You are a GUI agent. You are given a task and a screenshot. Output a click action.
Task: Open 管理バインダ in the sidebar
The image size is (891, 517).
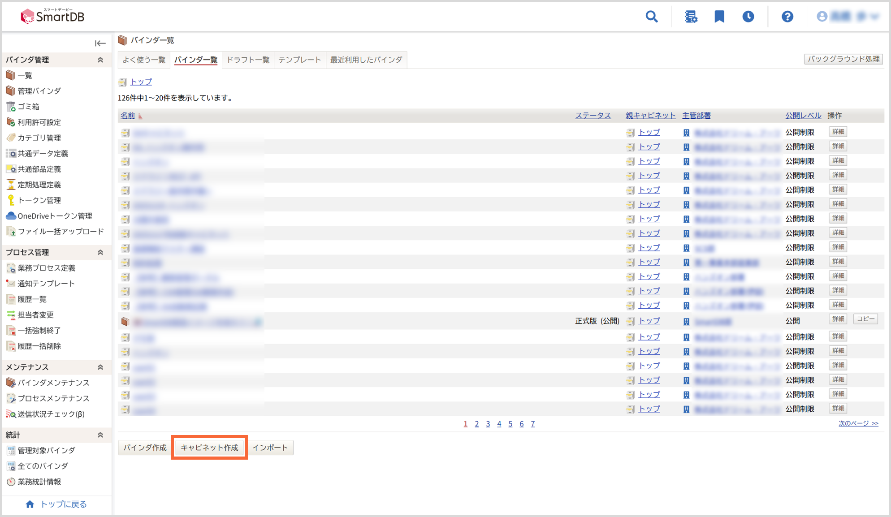coord(39,91)
